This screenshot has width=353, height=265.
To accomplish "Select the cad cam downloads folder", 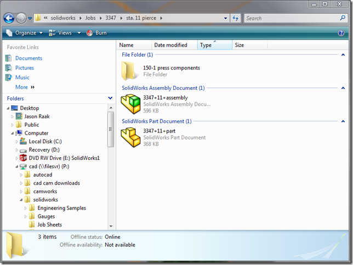I will tap(56, 183).
